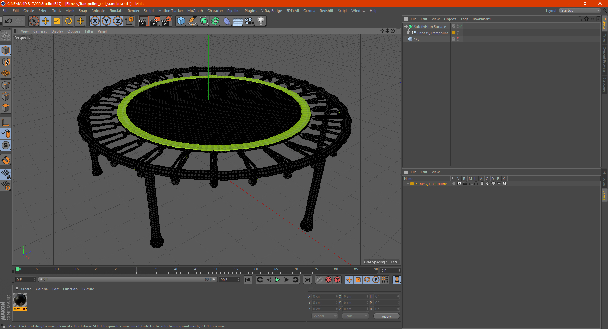Add a Light object
The width and height of the screenshot is (608, 329).
pos(261,21)
